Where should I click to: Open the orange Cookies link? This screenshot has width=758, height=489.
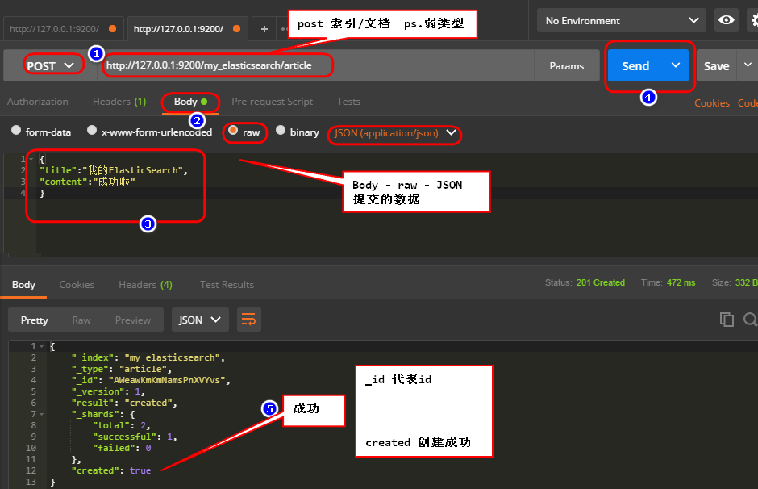(711, 103)
